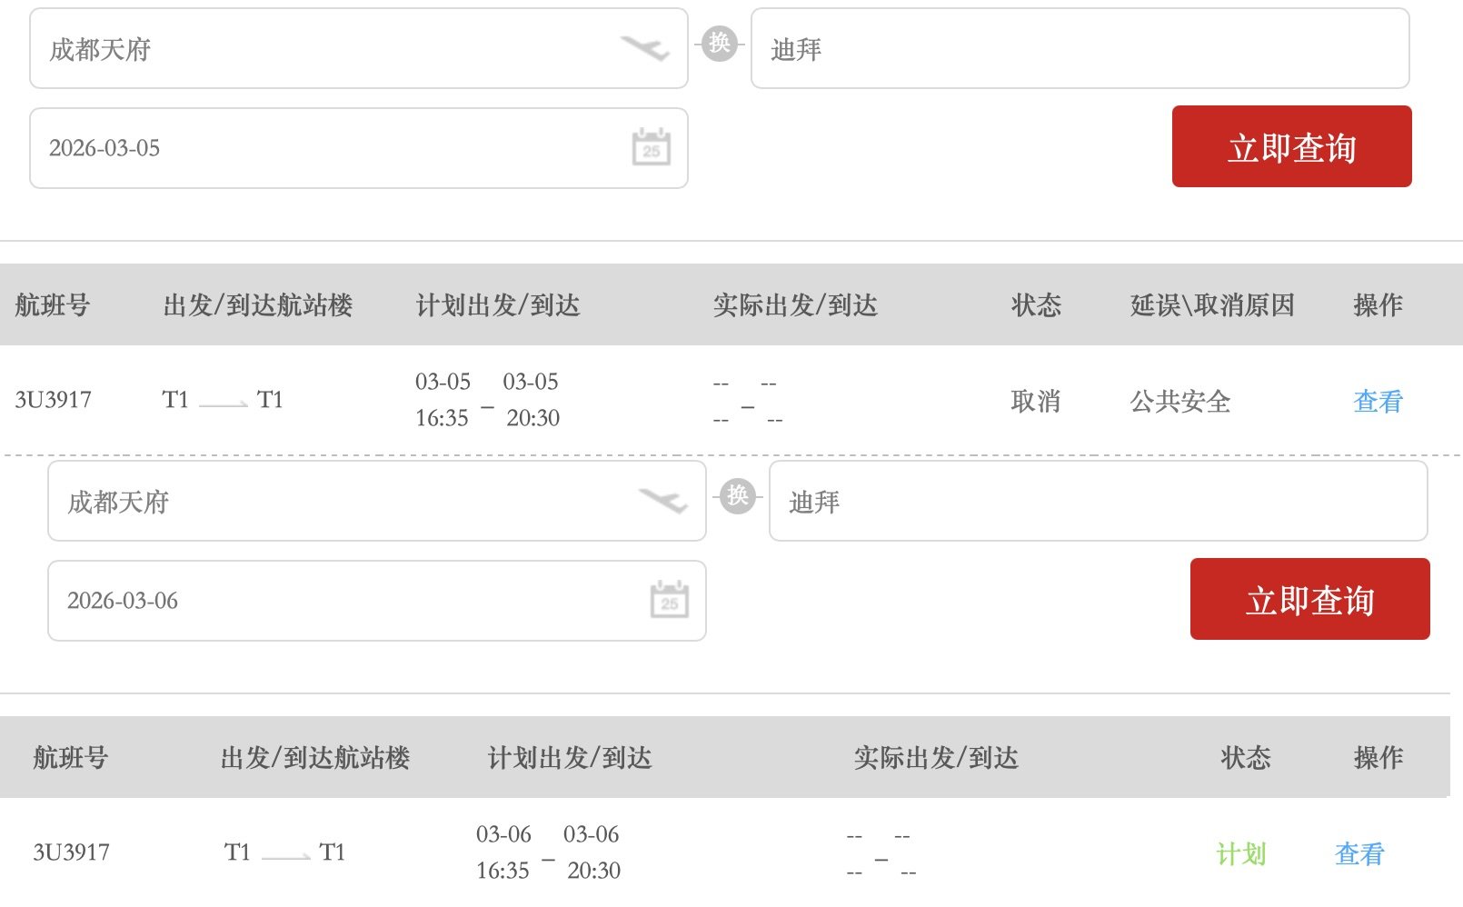Screen dimensions: 1463x907
Task: Click 迪拜 destination field above the 计划 results table
Action: pyautogui.click(x=1097, y=502)
